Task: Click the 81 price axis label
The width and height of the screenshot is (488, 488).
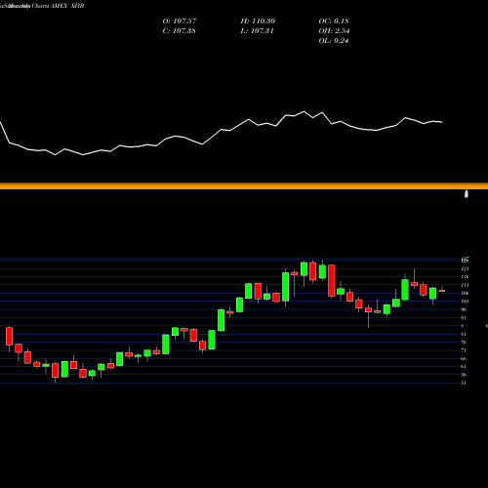Action: click(x=464, y=334)
